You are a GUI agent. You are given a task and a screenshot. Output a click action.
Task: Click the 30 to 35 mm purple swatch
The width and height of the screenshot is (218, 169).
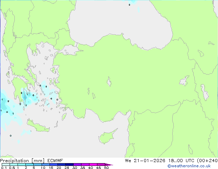[77, 165]
